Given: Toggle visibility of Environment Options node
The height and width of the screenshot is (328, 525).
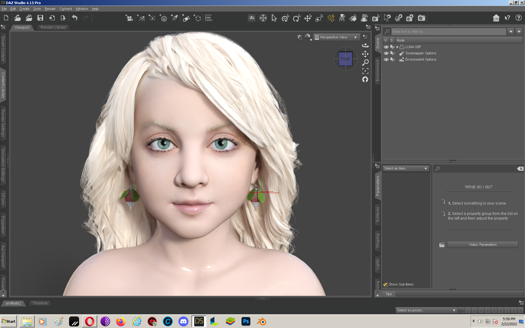Looking at the screenshot, I should (386, 59).
